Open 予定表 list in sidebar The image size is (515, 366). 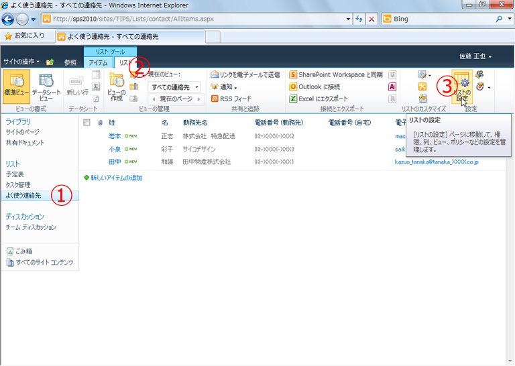click(x=15, y=174)
